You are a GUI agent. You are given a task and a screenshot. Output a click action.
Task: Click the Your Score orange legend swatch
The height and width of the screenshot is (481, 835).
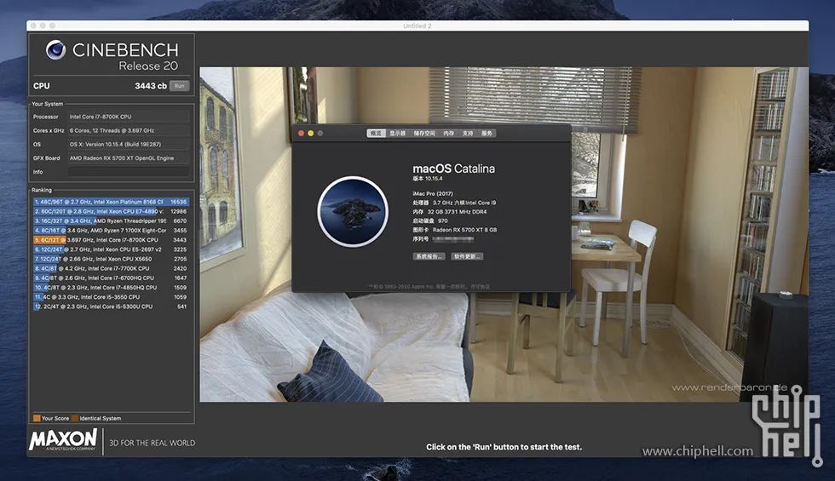tap(37, 418)
